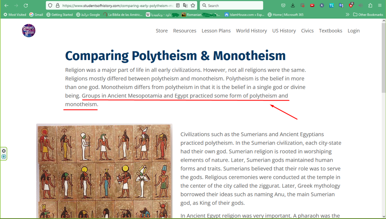Viewport: 386px width, 219px height.
Task: Open the Gmail bookmark
Action: [36, 15]
